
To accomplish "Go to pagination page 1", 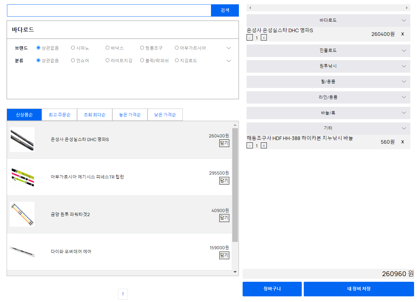I will click(x=123, y=294).
